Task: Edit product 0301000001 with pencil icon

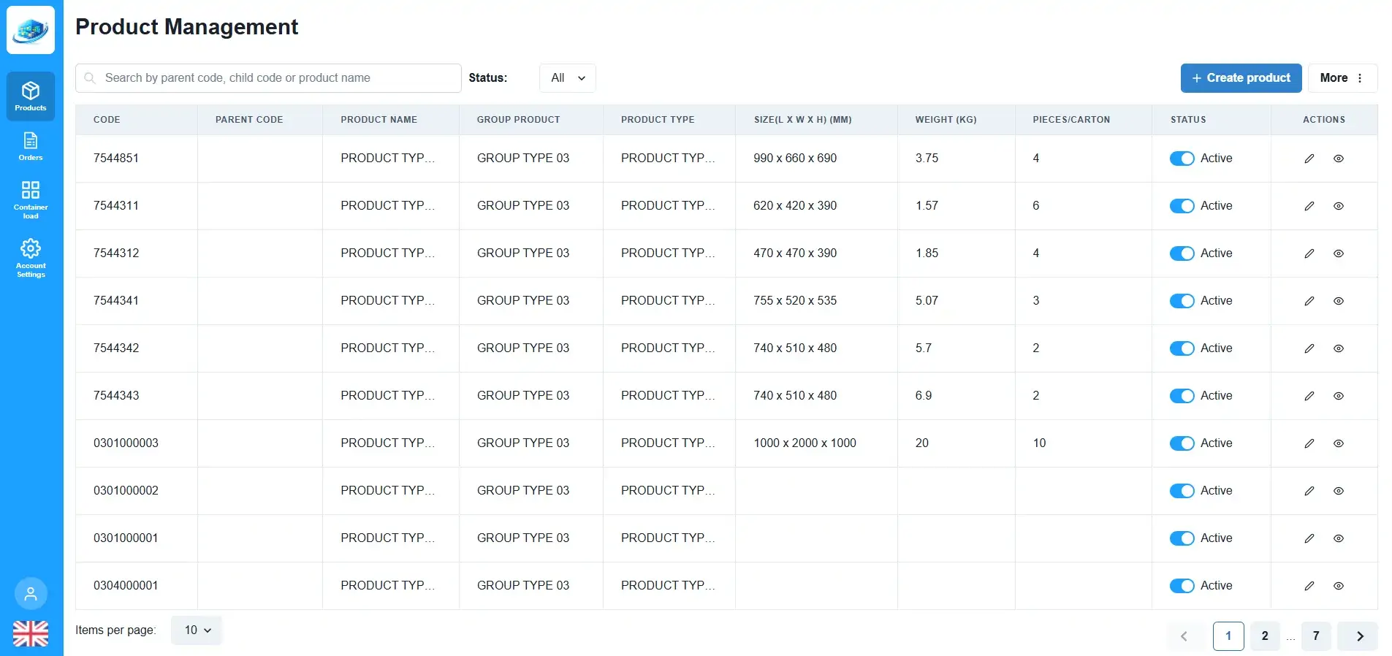Action: click(x=1309, y=538)
